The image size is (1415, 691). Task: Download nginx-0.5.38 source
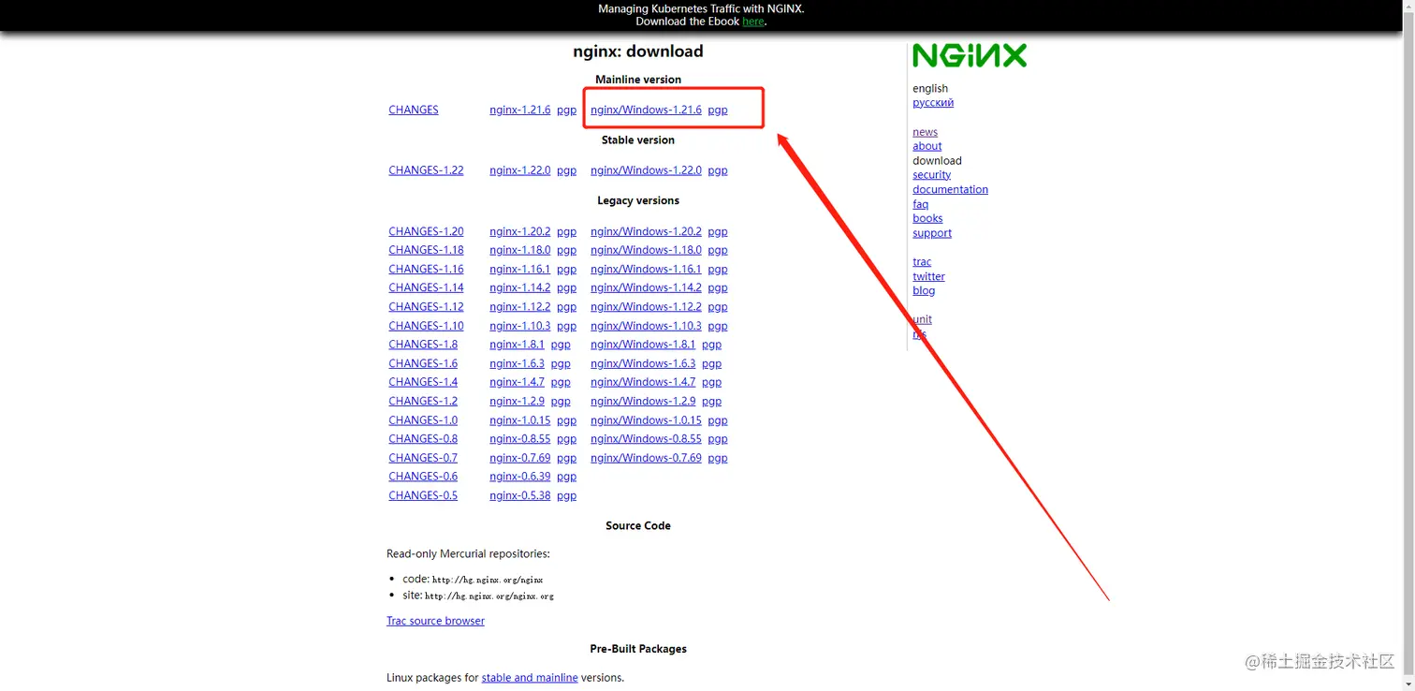tap(519, 495)
